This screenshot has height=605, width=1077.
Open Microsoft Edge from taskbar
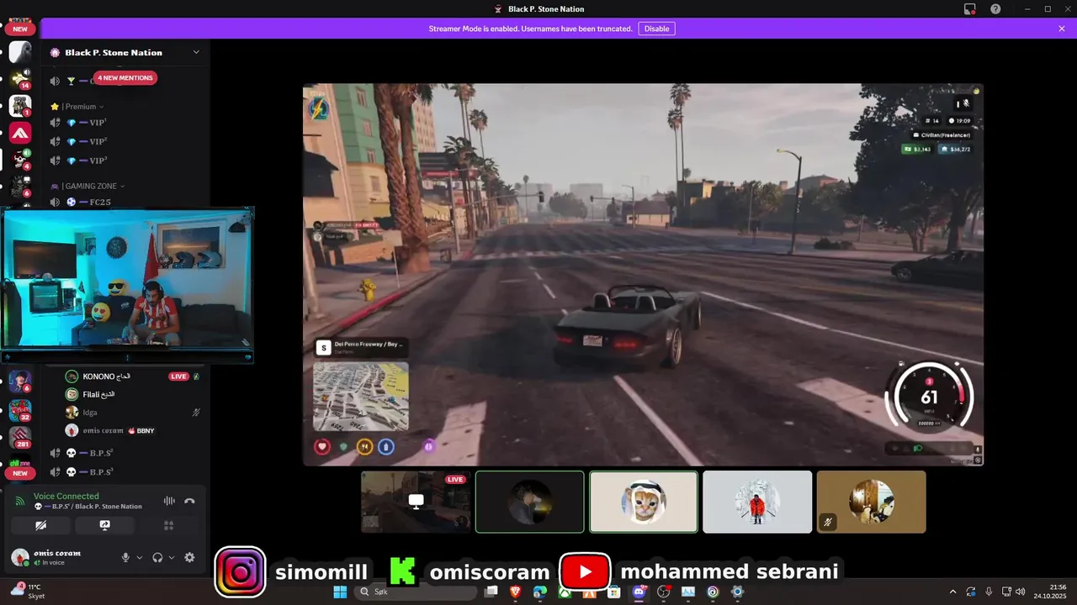pos(539,592)
